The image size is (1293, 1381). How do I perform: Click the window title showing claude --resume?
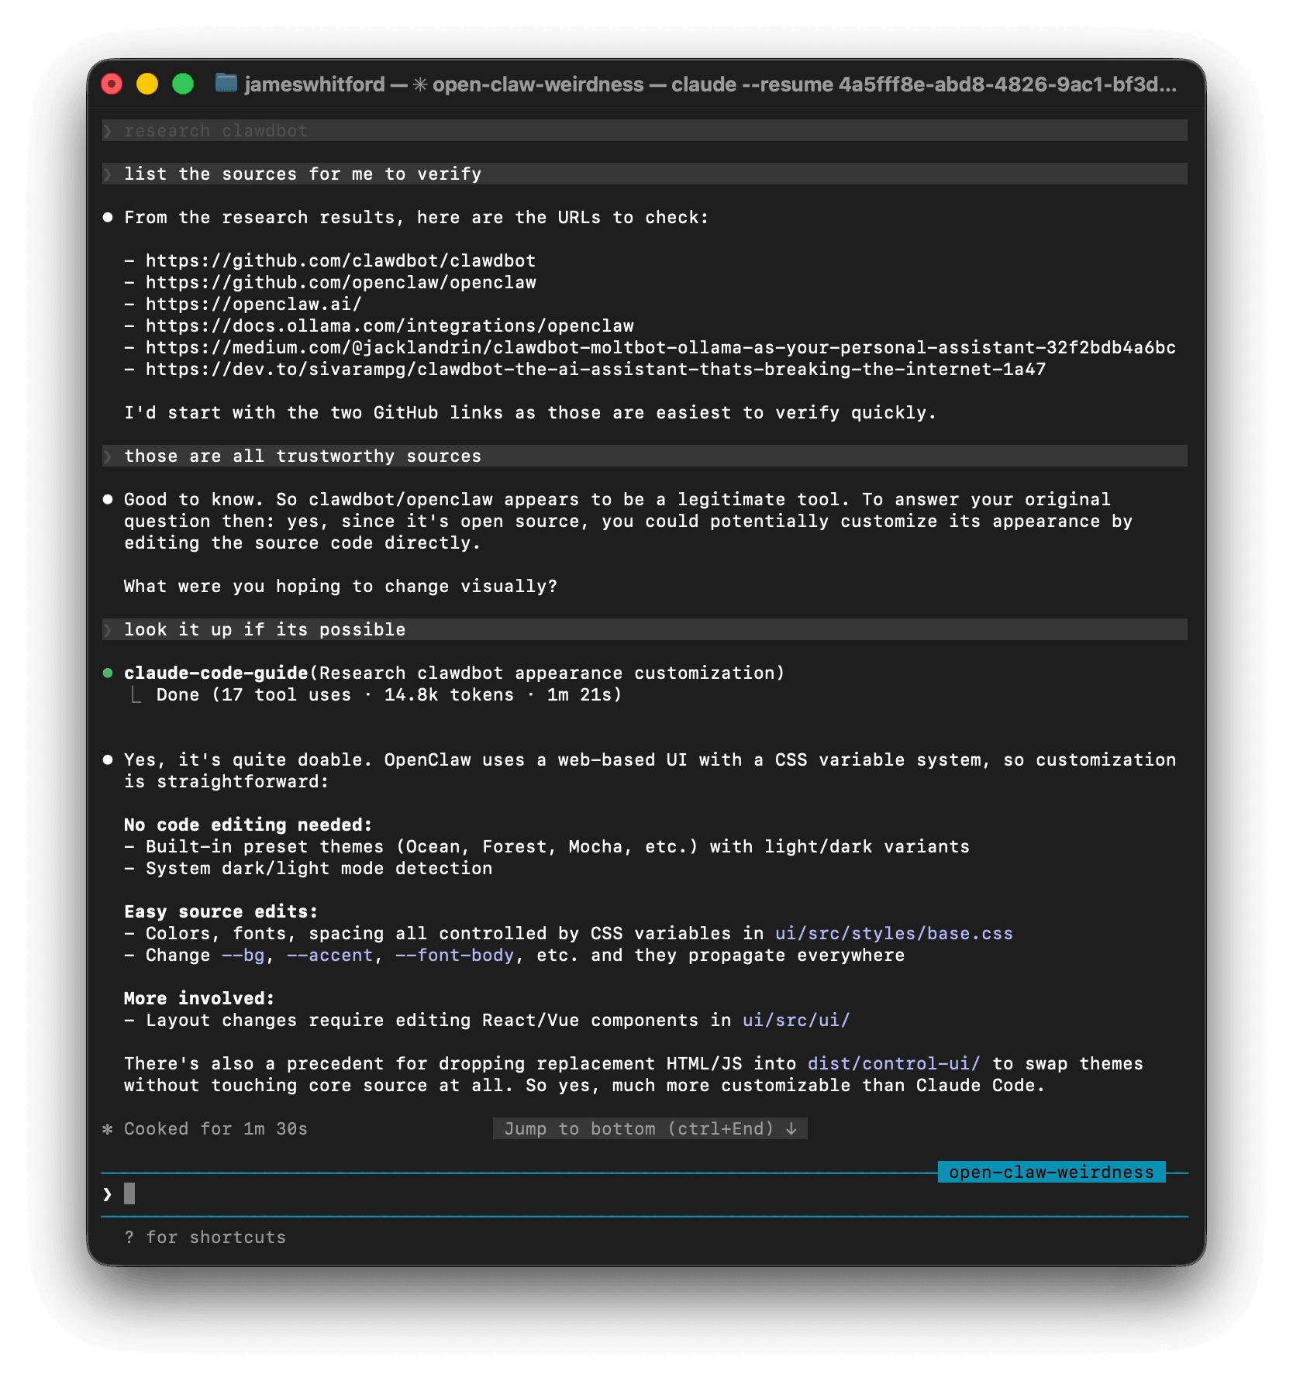[698, 84]
